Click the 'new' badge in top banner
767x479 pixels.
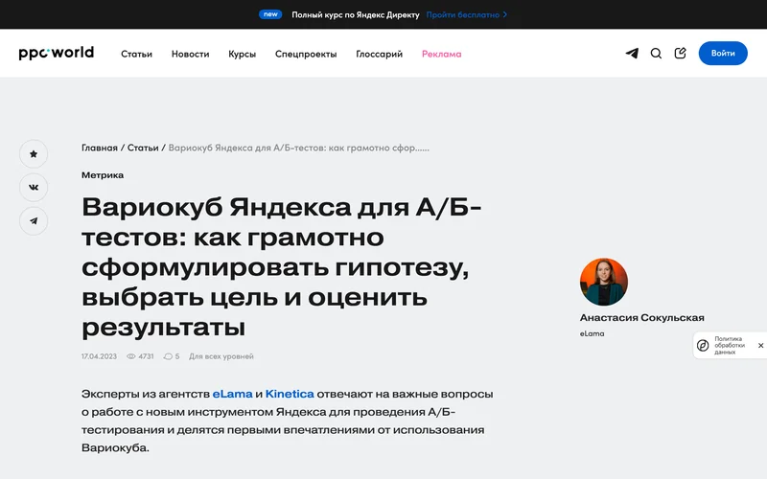click(270, 14)
